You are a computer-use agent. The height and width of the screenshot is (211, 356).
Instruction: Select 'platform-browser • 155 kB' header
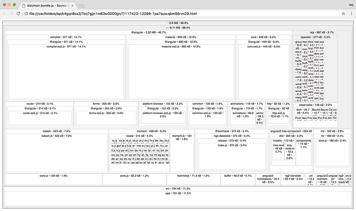click(x=163, y=104)
